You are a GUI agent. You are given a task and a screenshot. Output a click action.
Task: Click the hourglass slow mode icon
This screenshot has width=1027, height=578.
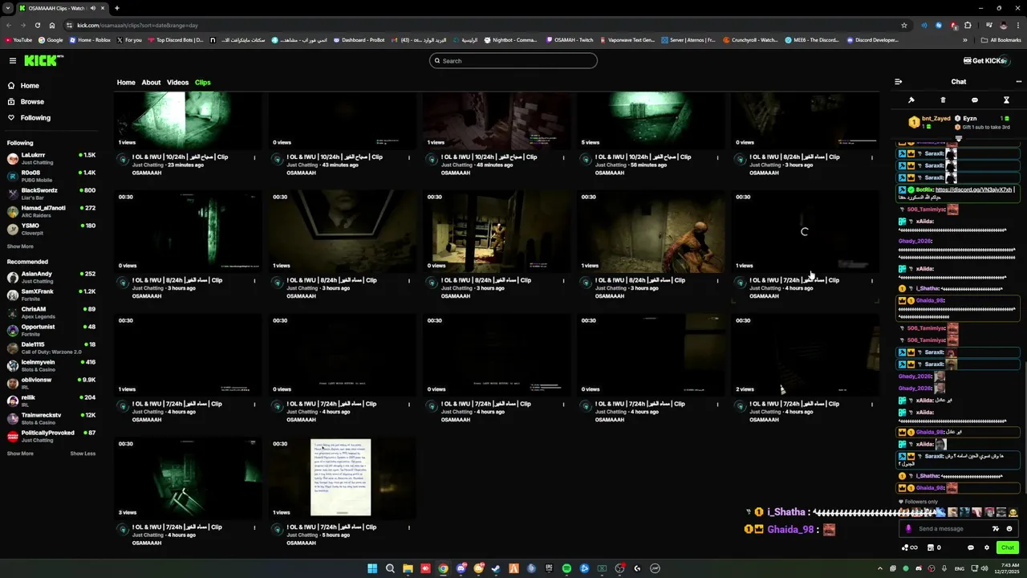[1006, 100]
